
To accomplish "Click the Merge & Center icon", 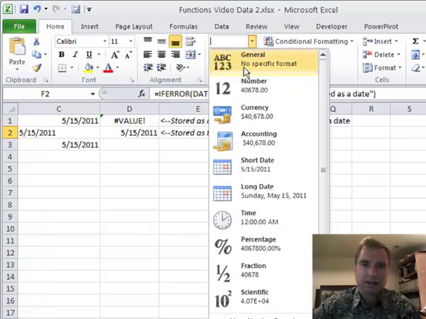I will click(190, 54).
